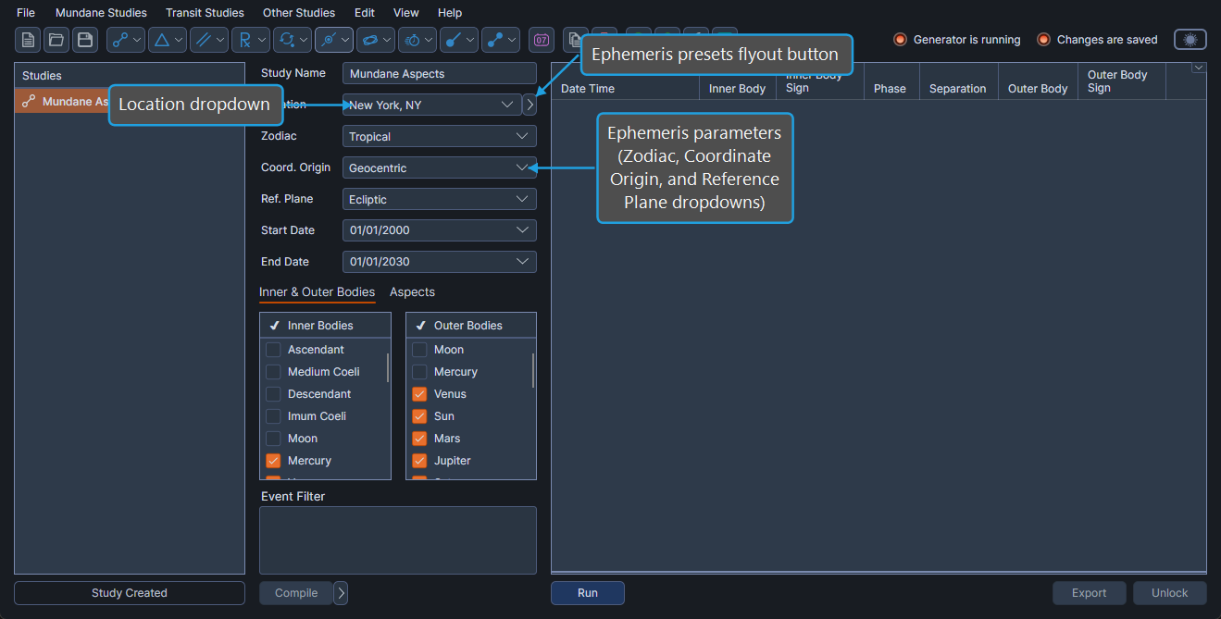
Task: Click the Study Created status button
Action: click(x=130, y=593)
